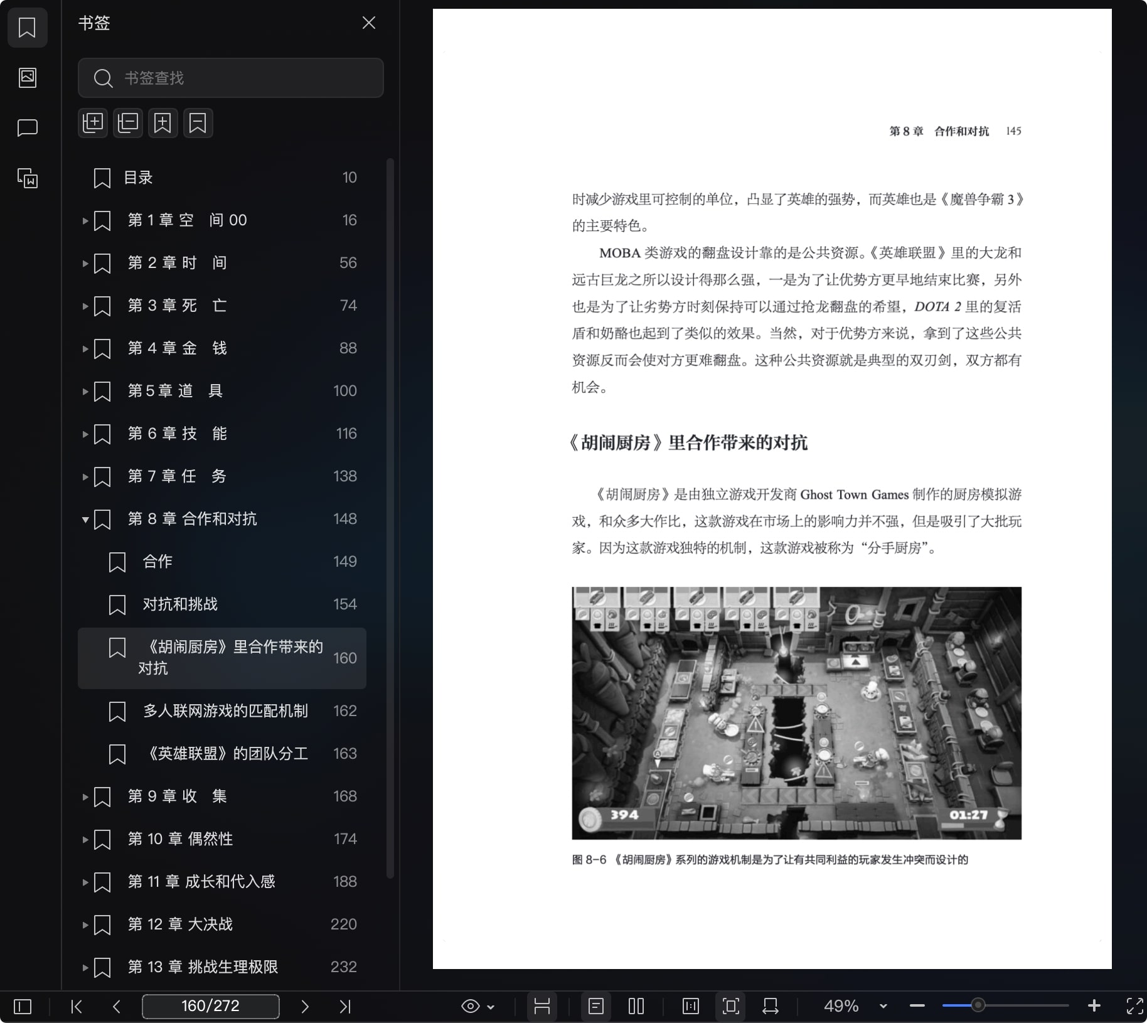Open the comments panel icon
This screenshot has width=1147, height=1023.
click(x=27, y=128)
